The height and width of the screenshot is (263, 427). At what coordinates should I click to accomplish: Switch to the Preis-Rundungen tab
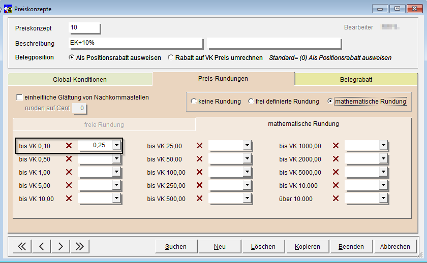pyautogui.click(x=223, y=79)
